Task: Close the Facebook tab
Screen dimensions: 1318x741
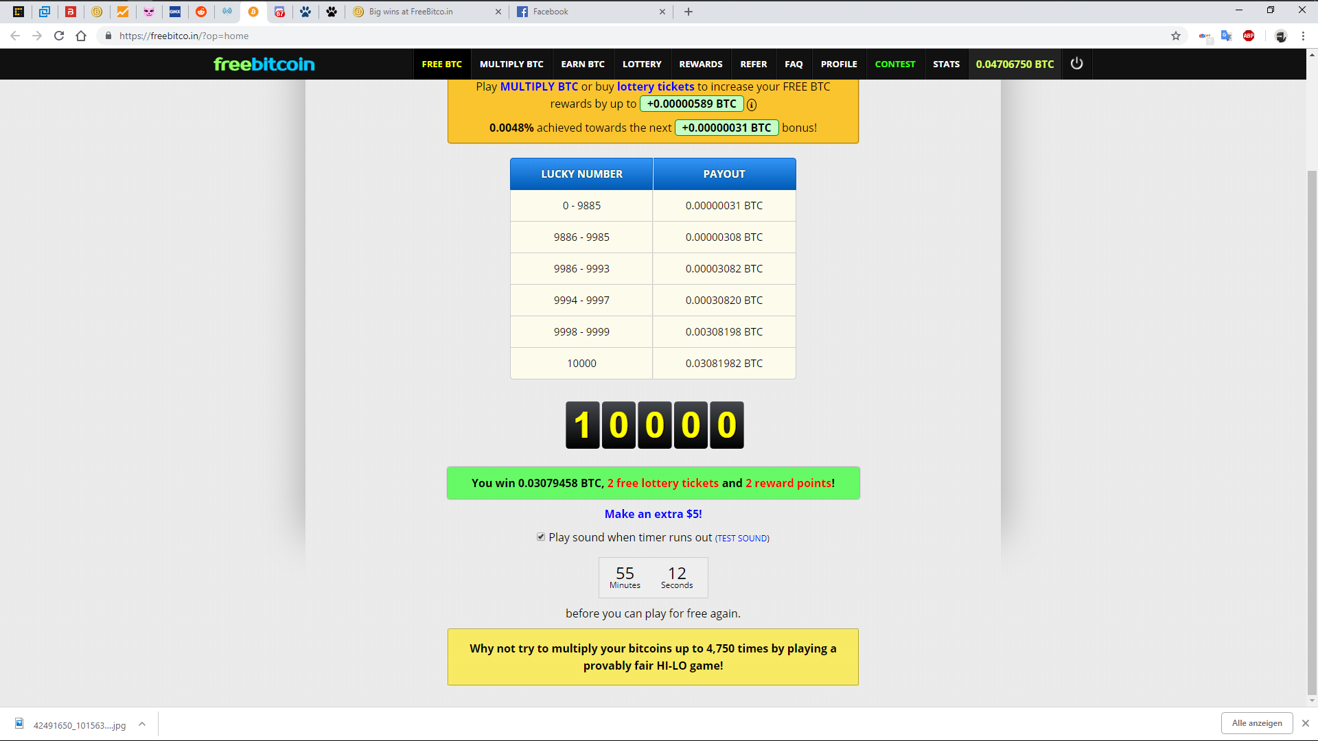Action: tap(662, 12)
